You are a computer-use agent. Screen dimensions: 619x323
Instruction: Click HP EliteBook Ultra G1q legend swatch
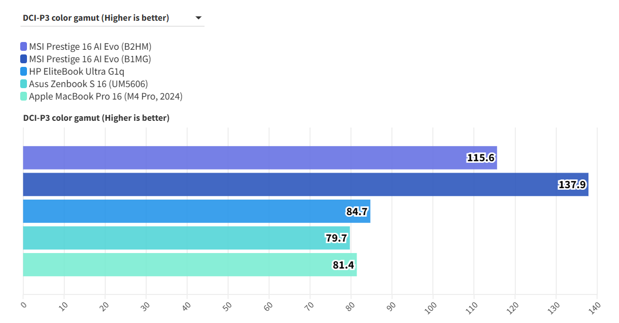24,72
